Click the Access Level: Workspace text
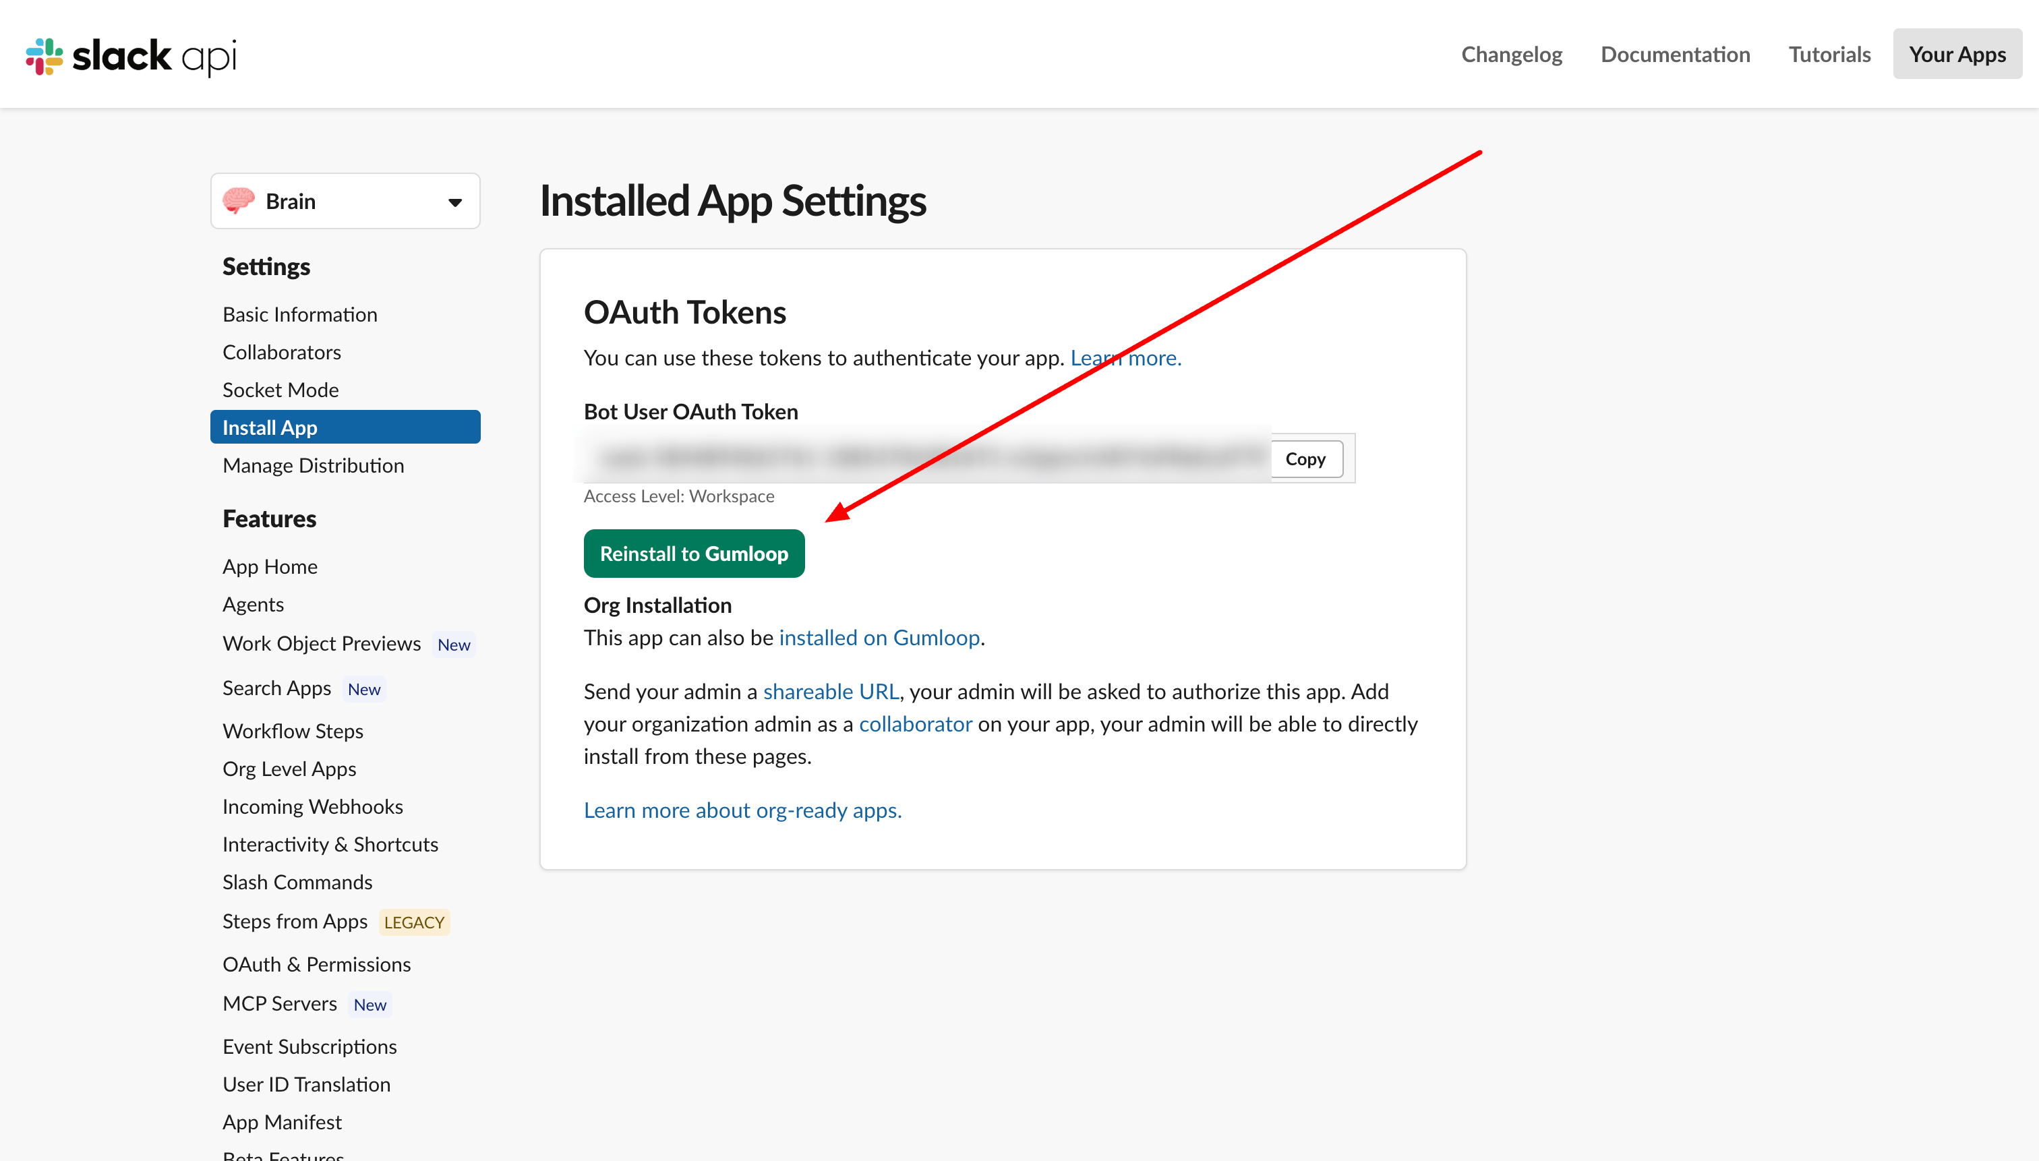This screenshot has height=1161, width=2039. tap(678, 496)
